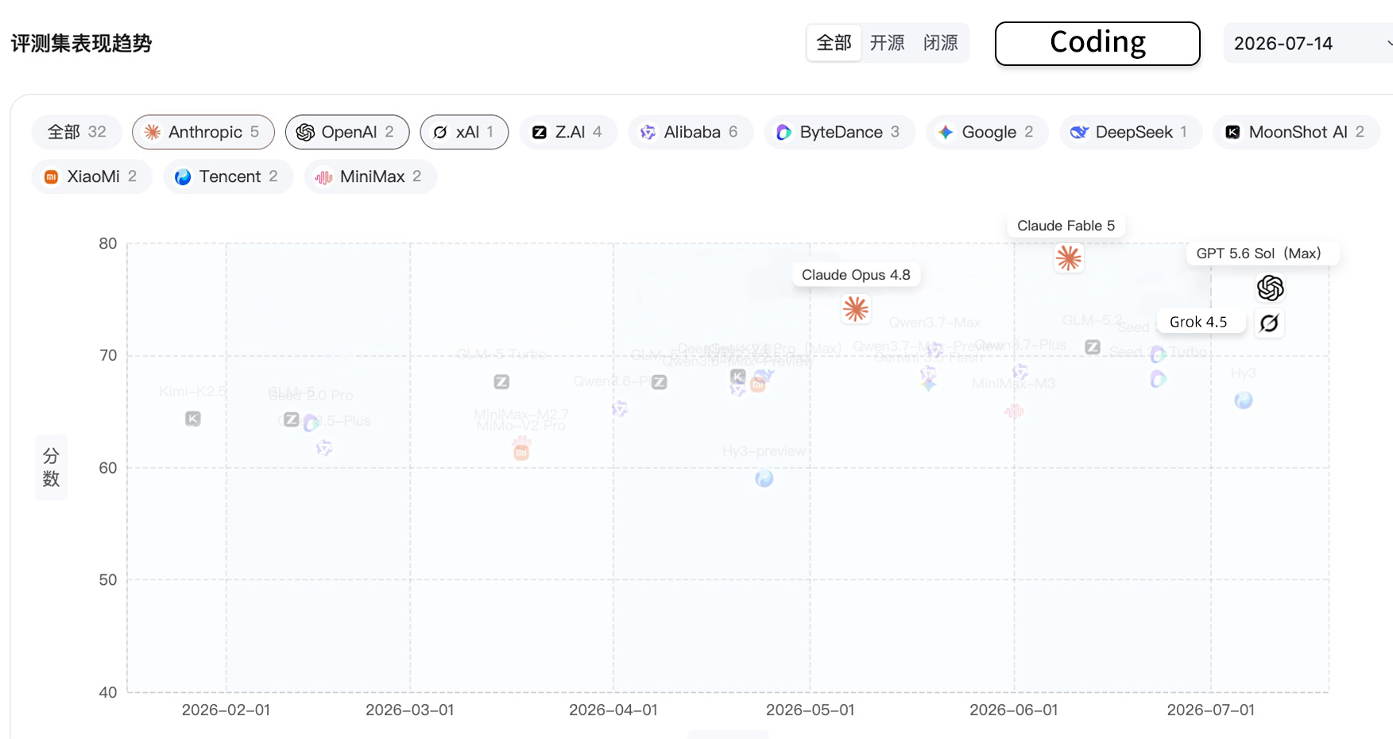Click the Claude Opus 4.8 data point marker
This screenshot has width=1393, height=739.
coord(856,309)
